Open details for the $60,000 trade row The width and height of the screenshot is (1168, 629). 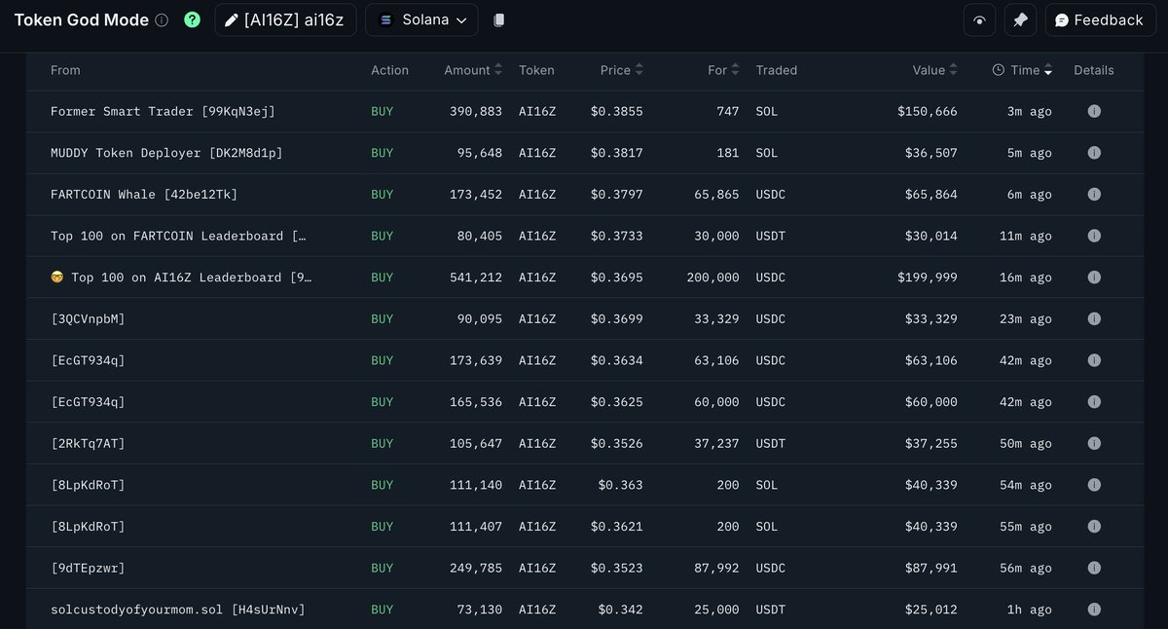point(1093,401)
